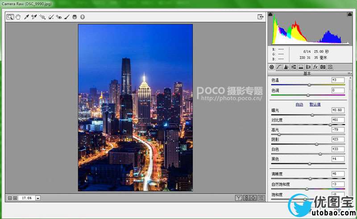Click the adjustments panel scroll up arrow

click(x=350, y=79)
